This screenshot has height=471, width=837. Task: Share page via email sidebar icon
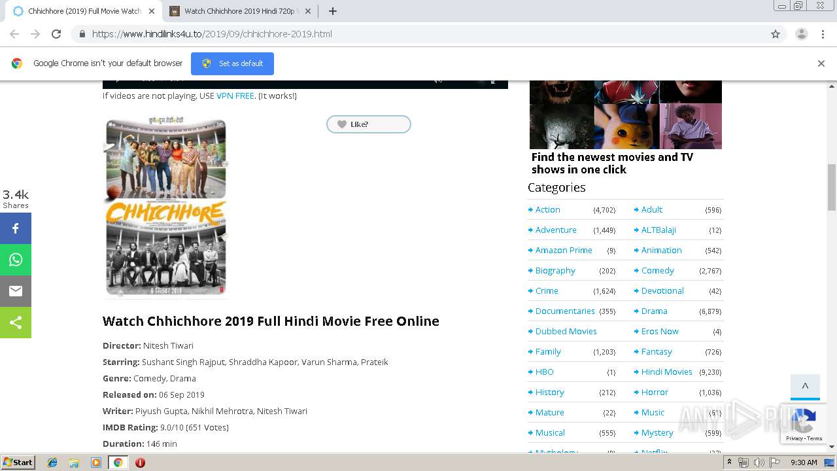(x=16, y=291)
